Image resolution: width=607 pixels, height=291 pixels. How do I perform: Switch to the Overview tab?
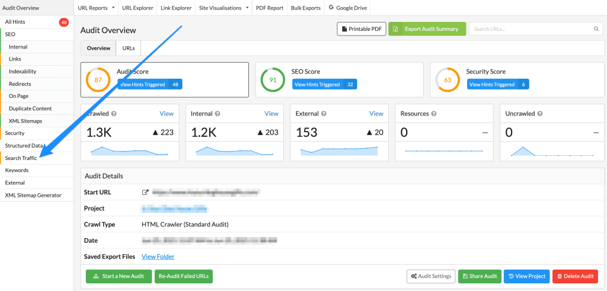click(98, 49)
